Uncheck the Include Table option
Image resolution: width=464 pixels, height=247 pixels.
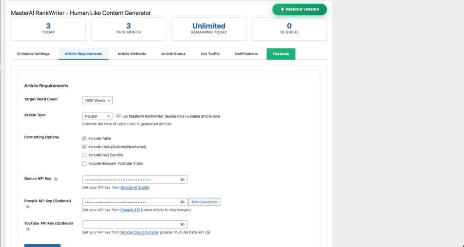coord(84,139)
